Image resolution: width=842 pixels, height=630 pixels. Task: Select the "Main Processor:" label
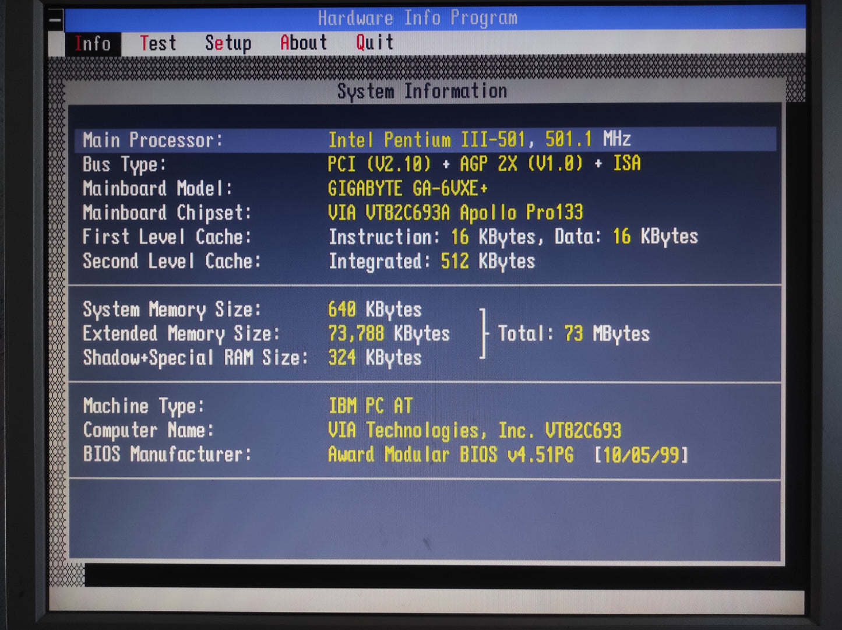point(153,140)
